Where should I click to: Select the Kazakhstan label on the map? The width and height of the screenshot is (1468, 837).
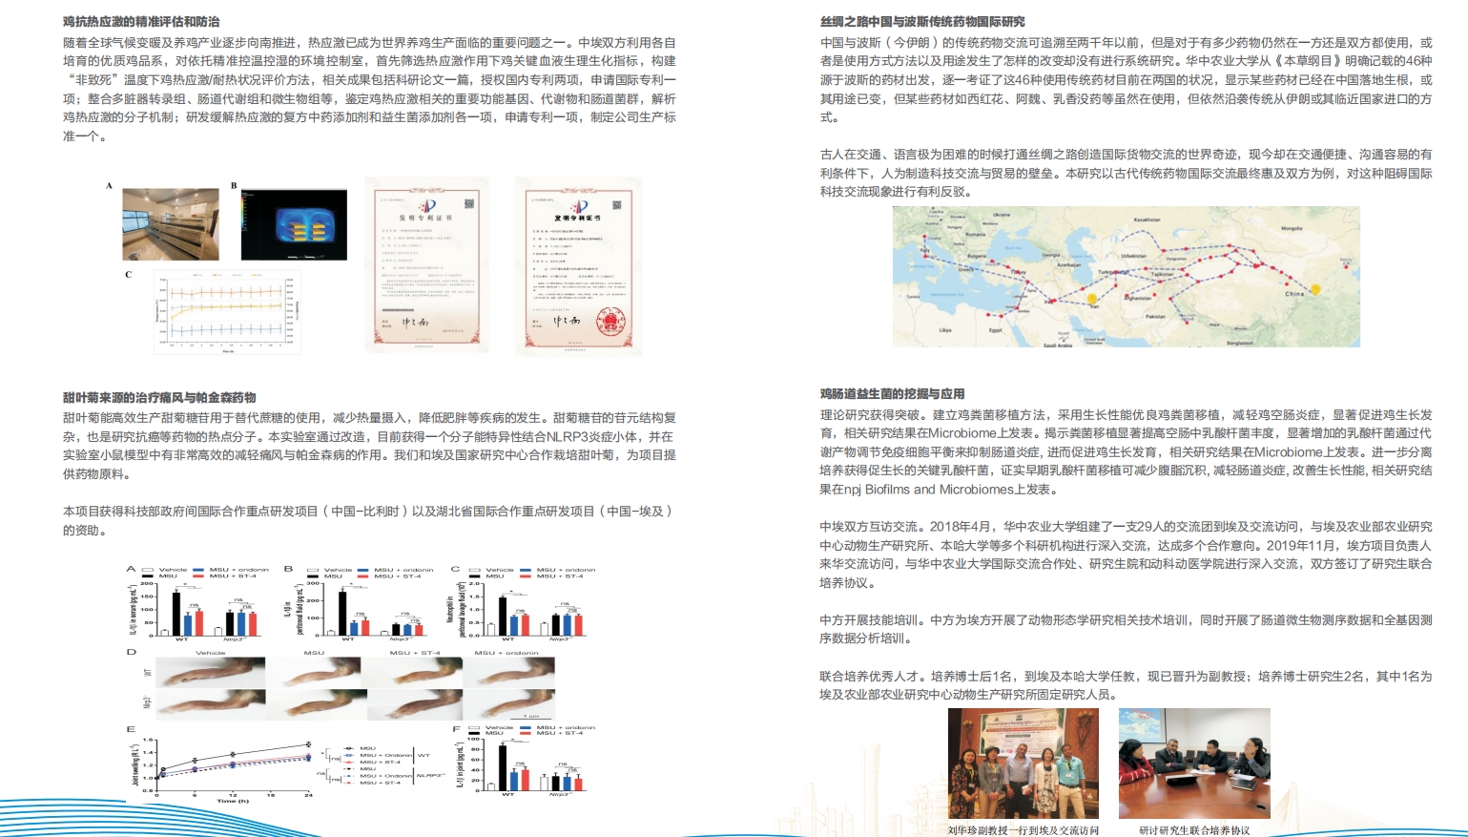click(x=1147, y=220)
